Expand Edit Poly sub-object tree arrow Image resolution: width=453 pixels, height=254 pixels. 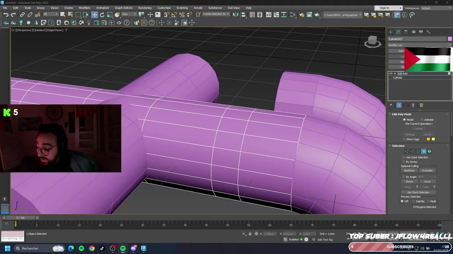tap(395, 73)
